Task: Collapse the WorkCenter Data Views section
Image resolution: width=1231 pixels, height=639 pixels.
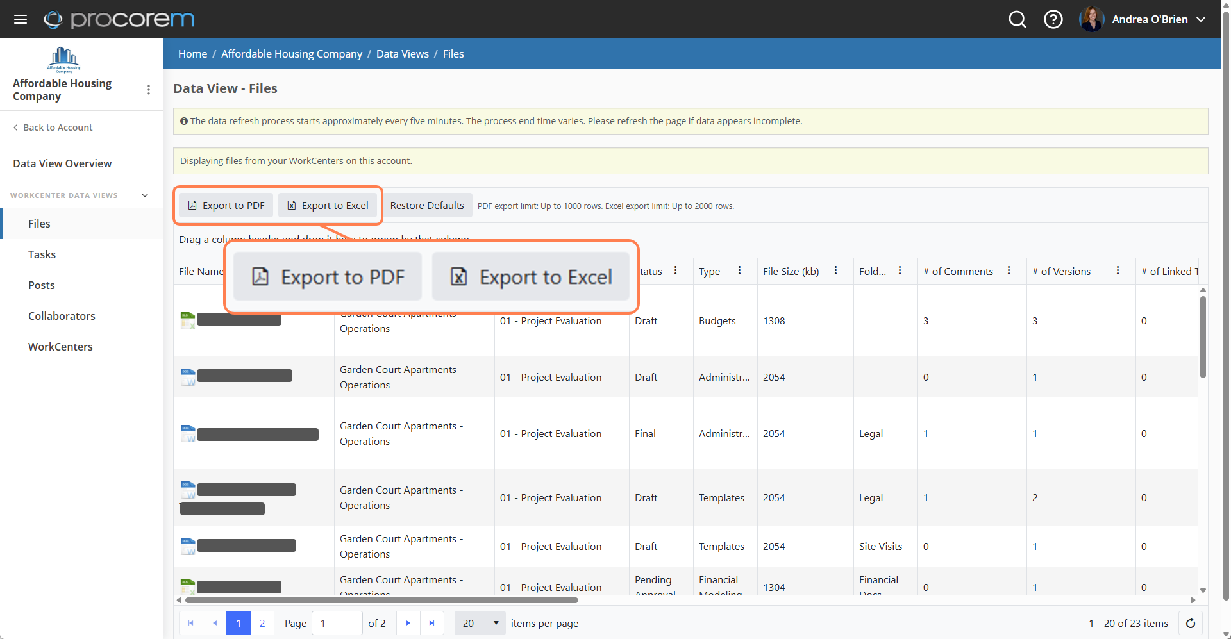Action: point(145,195)
